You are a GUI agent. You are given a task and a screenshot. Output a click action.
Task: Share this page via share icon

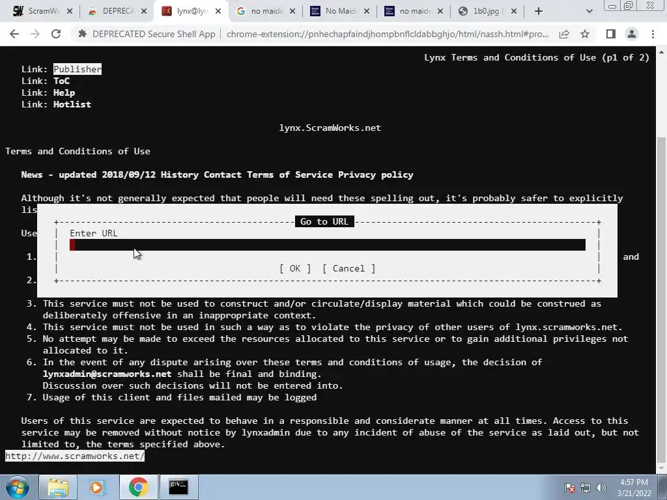(564, 34)
